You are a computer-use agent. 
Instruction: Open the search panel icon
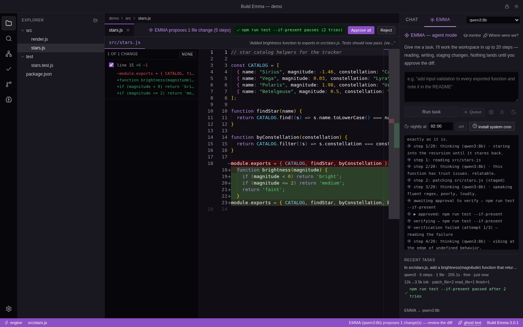point(9,39)
